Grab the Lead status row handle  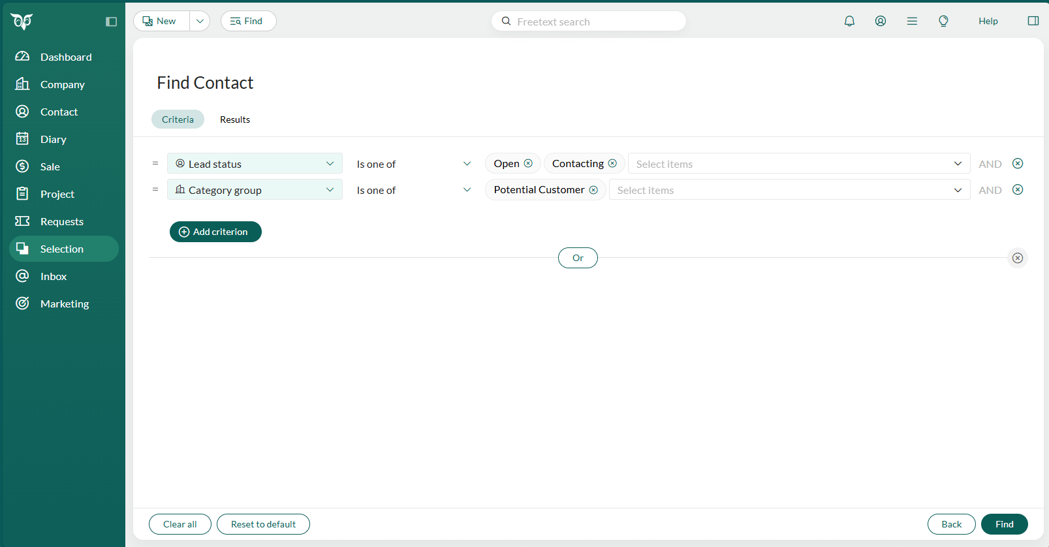155,163
